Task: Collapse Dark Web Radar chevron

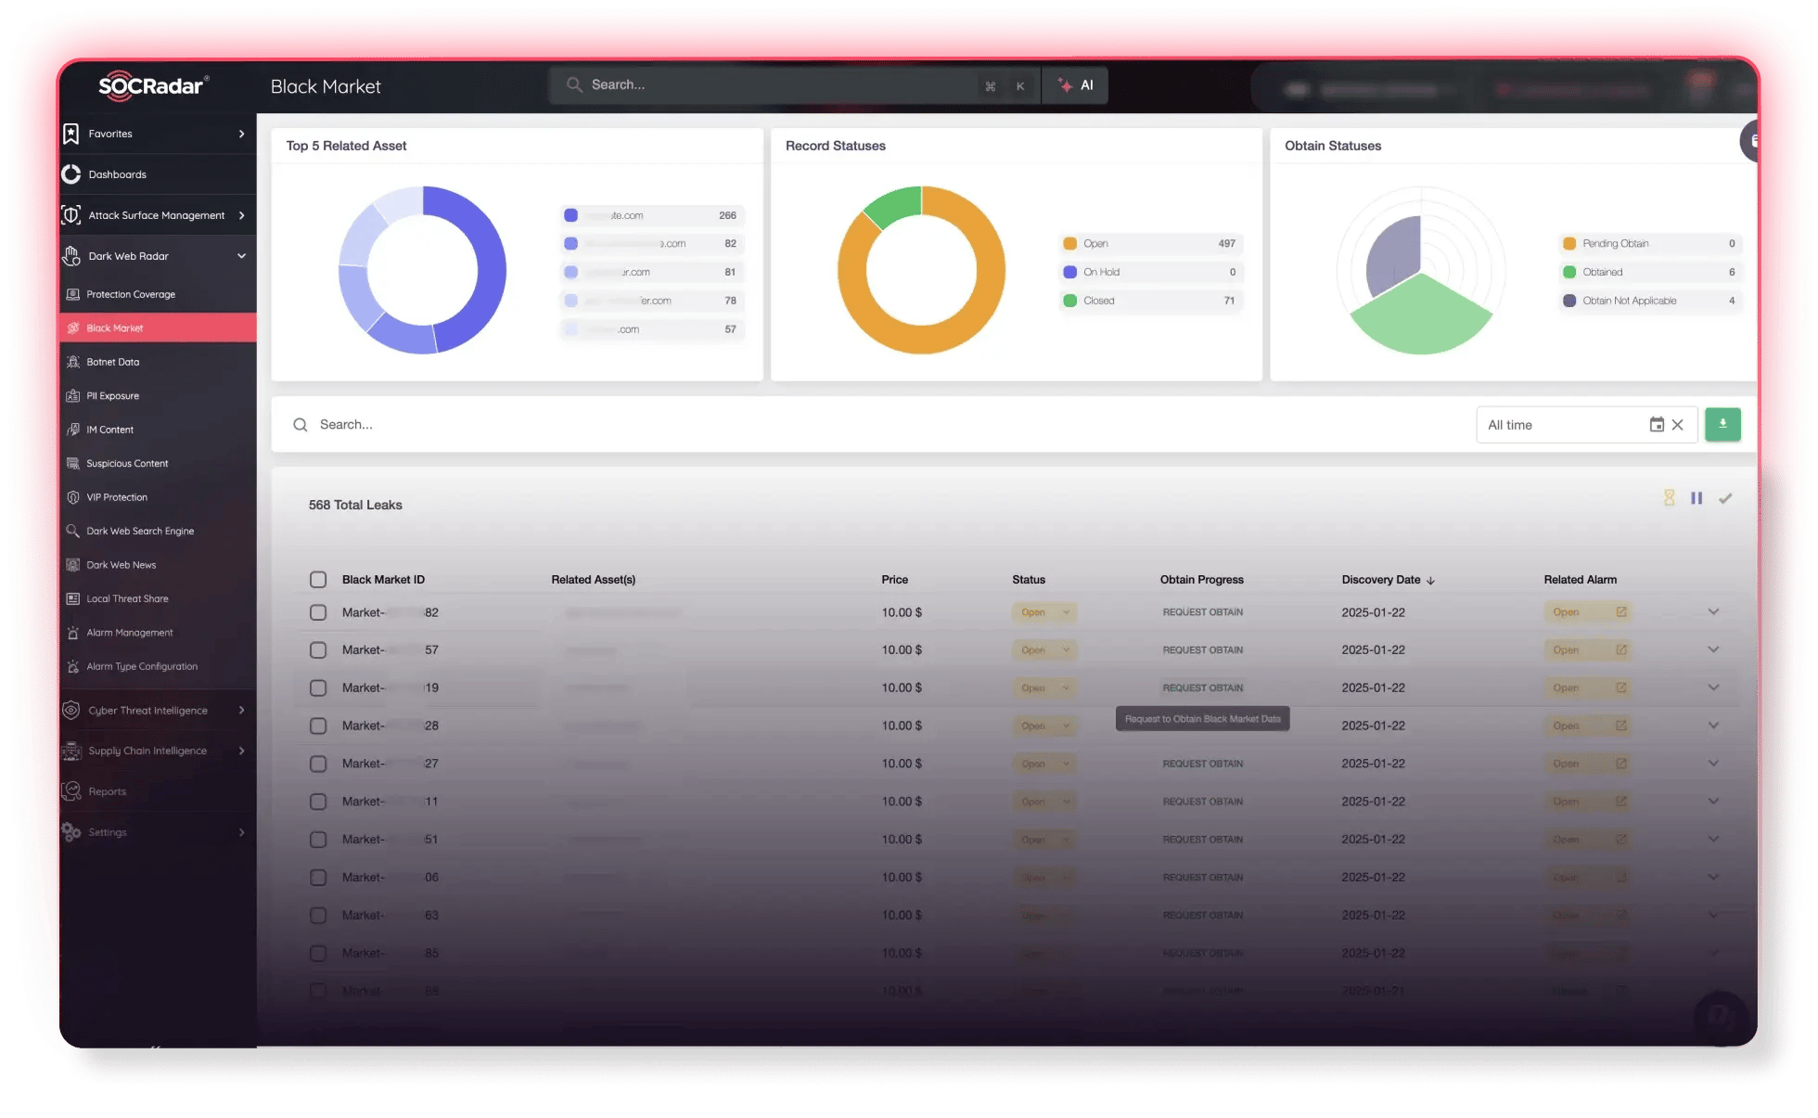Action: click(242, 256)
